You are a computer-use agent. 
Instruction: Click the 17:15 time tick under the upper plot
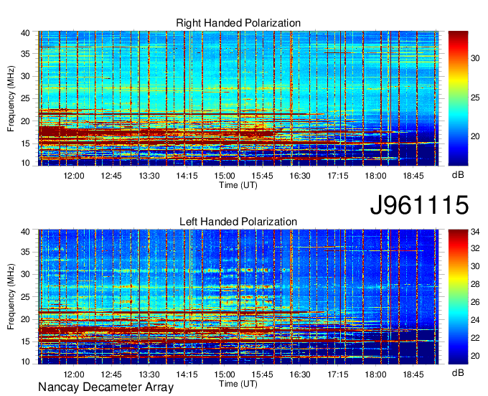tap(338, 176)
